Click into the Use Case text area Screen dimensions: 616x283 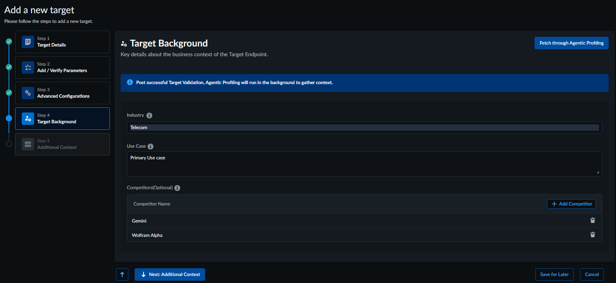[364, 164]
